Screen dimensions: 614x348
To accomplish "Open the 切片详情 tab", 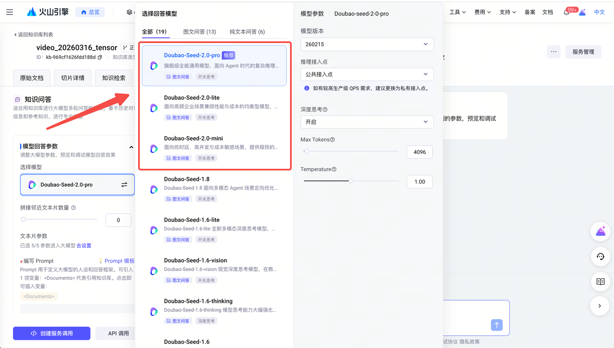I will (x=72, y=78).
